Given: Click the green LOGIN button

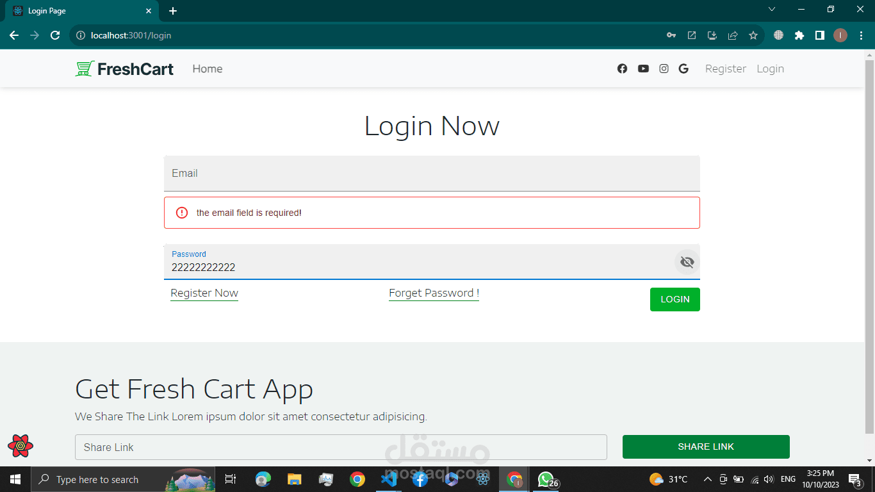Looking at the screenshot, I should tap(675, 299).
